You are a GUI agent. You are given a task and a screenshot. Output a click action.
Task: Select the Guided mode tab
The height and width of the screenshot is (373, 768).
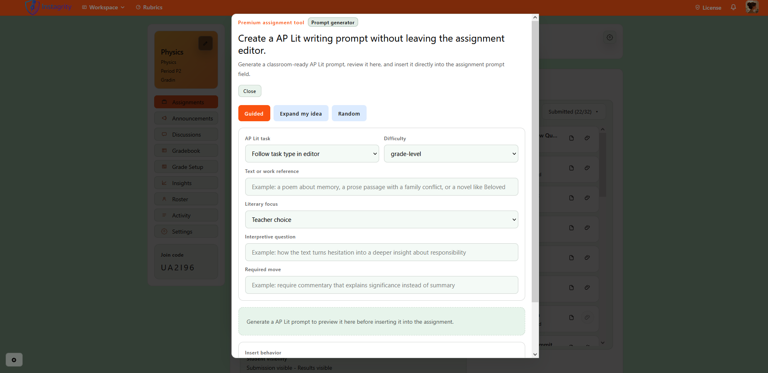pos(254,114)
